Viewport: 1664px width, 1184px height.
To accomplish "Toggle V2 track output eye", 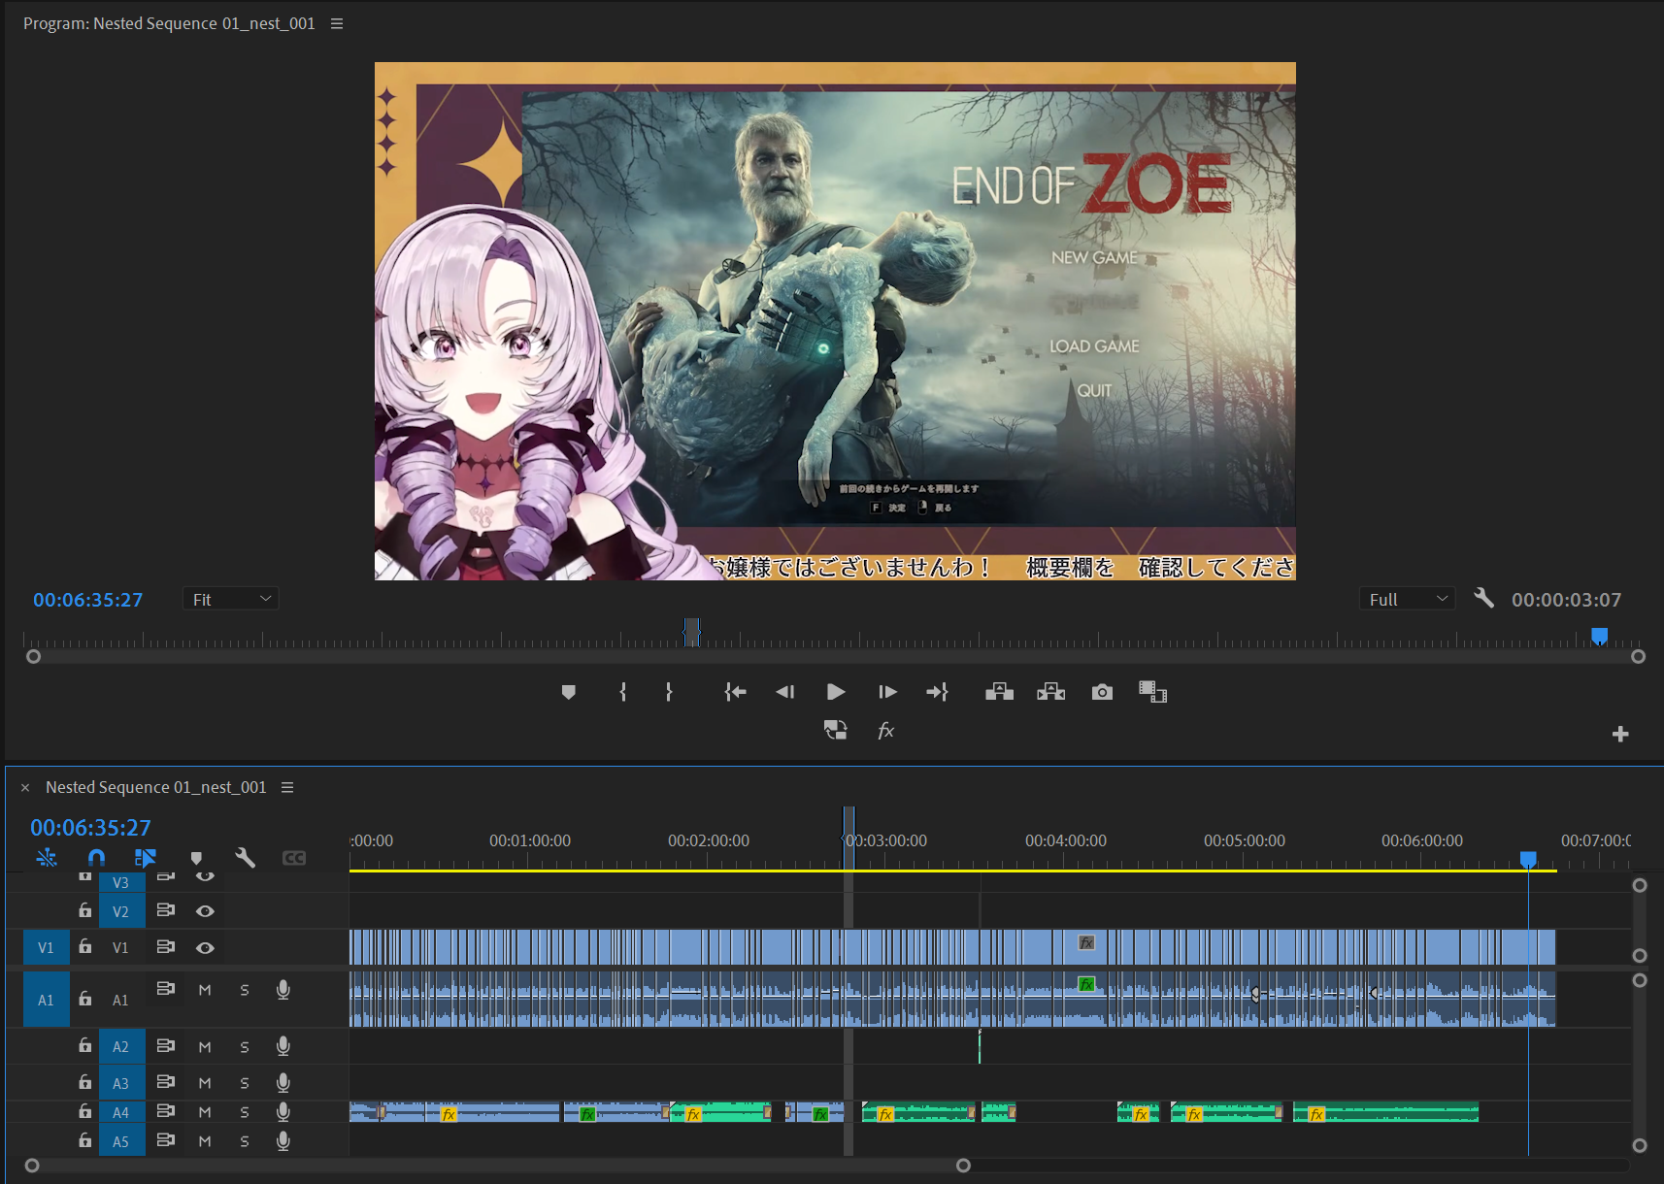I will click(205, 911).
